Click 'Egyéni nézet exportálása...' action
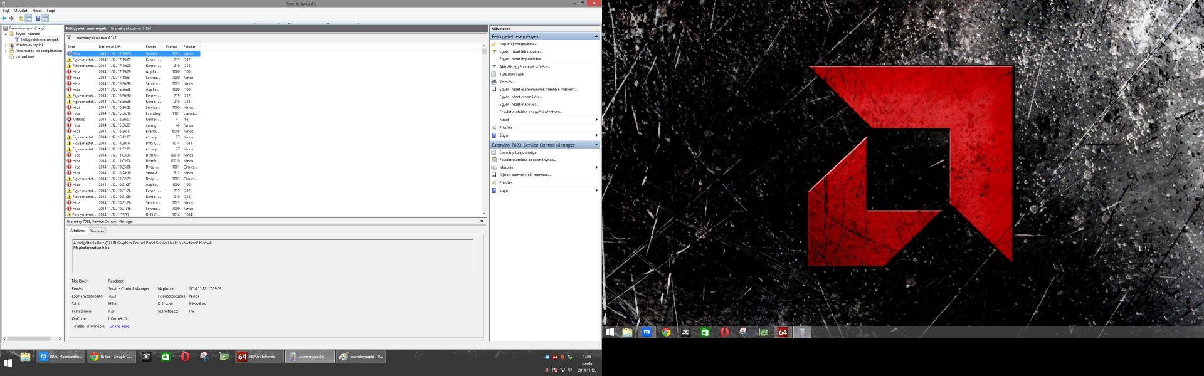Image resolution: width=1204 pixels, height=376 pixels. tap(520, 97)
